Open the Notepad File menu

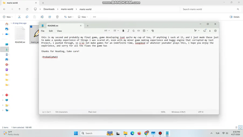43,31
